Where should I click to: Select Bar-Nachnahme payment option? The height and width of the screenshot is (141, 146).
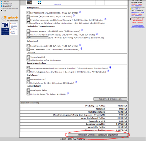tap(28, 12)
